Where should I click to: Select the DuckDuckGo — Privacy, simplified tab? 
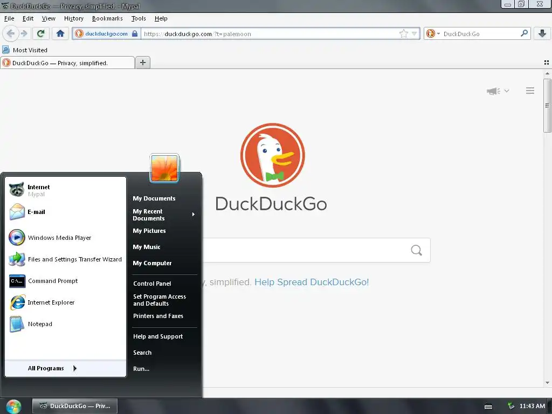coord(67,63)
